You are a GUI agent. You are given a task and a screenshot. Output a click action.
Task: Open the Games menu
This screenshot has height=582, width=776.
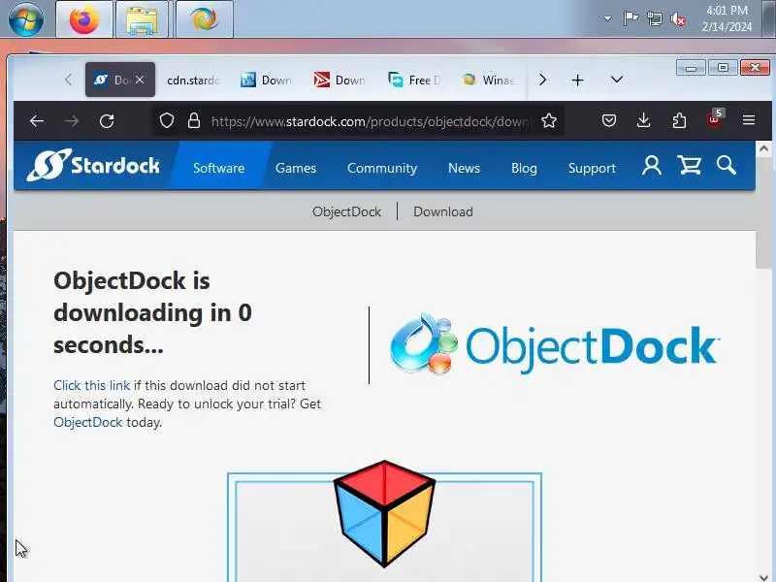tap(296, 168)
